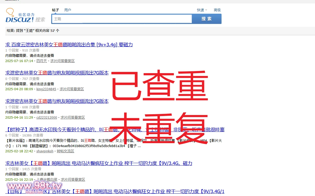Open author profile 四月天

click(x=41, y=61)
